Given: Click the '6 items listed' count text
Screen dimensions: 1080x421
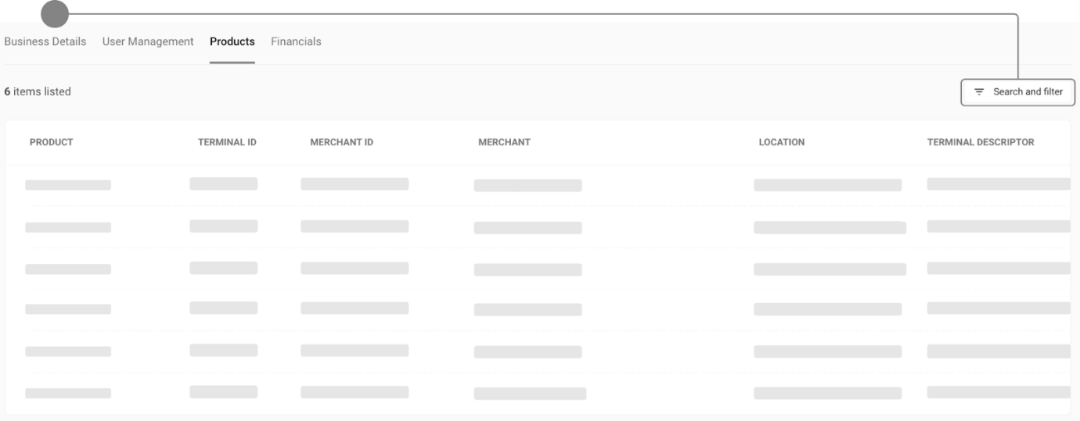Looking at the screenshot, I should point(38,91).
